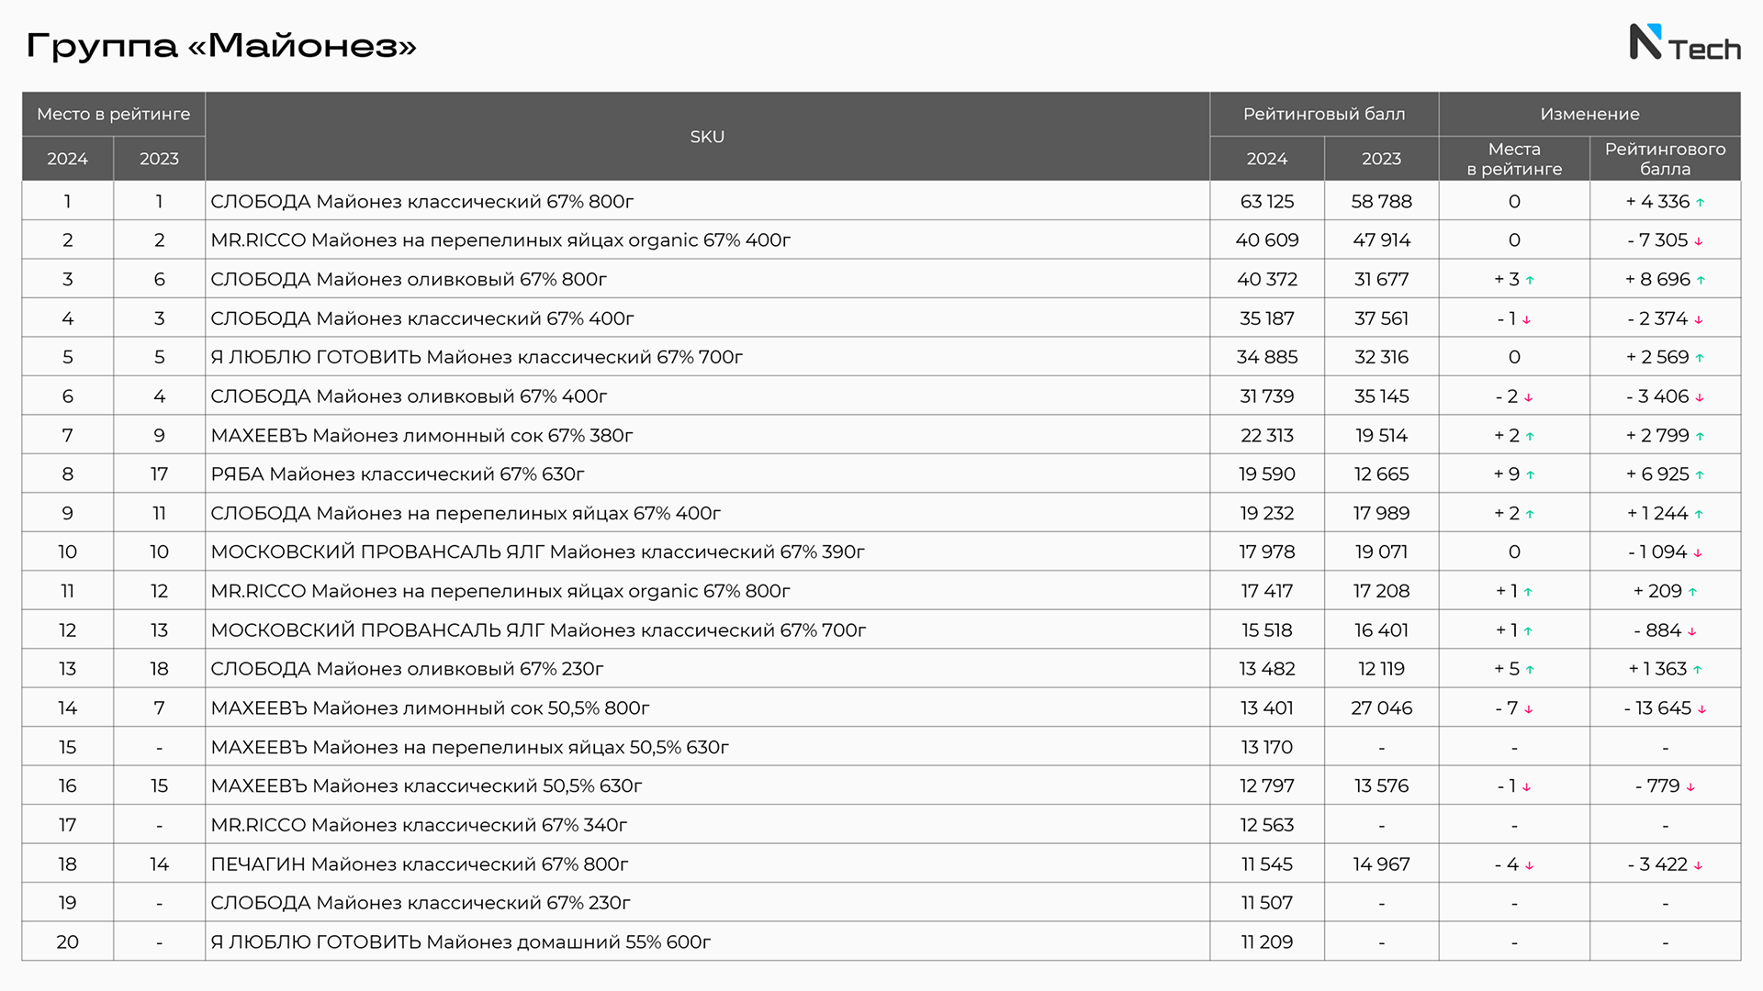Select МОСКОВСКИЙ ПРОВАНСАЛЬ ЯЛГ 67% 700г
Viewport: 1763px width, 991px height.
click(x=881, y=629)
